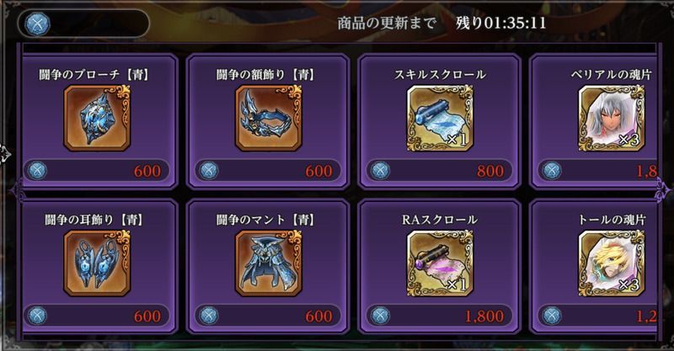Tap the スキルスクロール scroll icon

(x=440, y=118)
